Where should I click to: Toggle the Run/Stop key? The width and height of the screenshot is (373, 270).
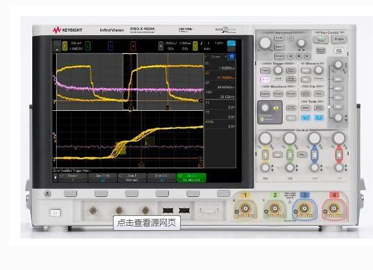pyautogui.click(x=320, y=39)
